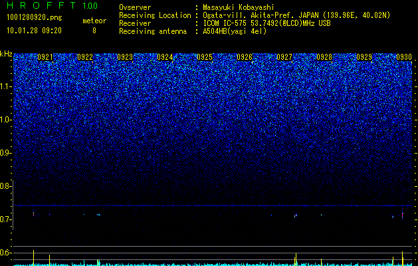Viewport: 418px width, 266px height.
Task: Click the 0924 time marker
Action: click(165, 57)
